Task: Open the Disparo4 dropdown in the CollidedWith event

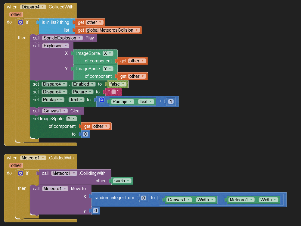Action: pos(33,7)
